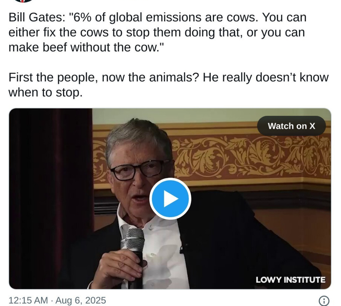This screenshot has width=341, height=306.
Task: Click the "when to stop." text
Action: (x=45, y=93)
